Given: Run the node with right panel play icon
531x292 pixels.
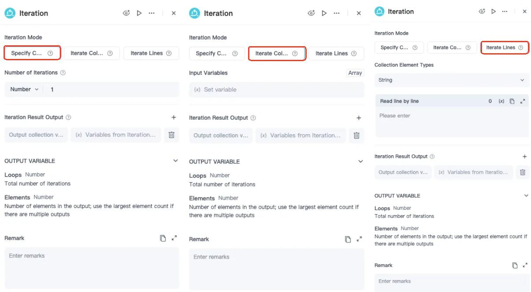Looking at the screenshot, I should [x=494, y=11].
